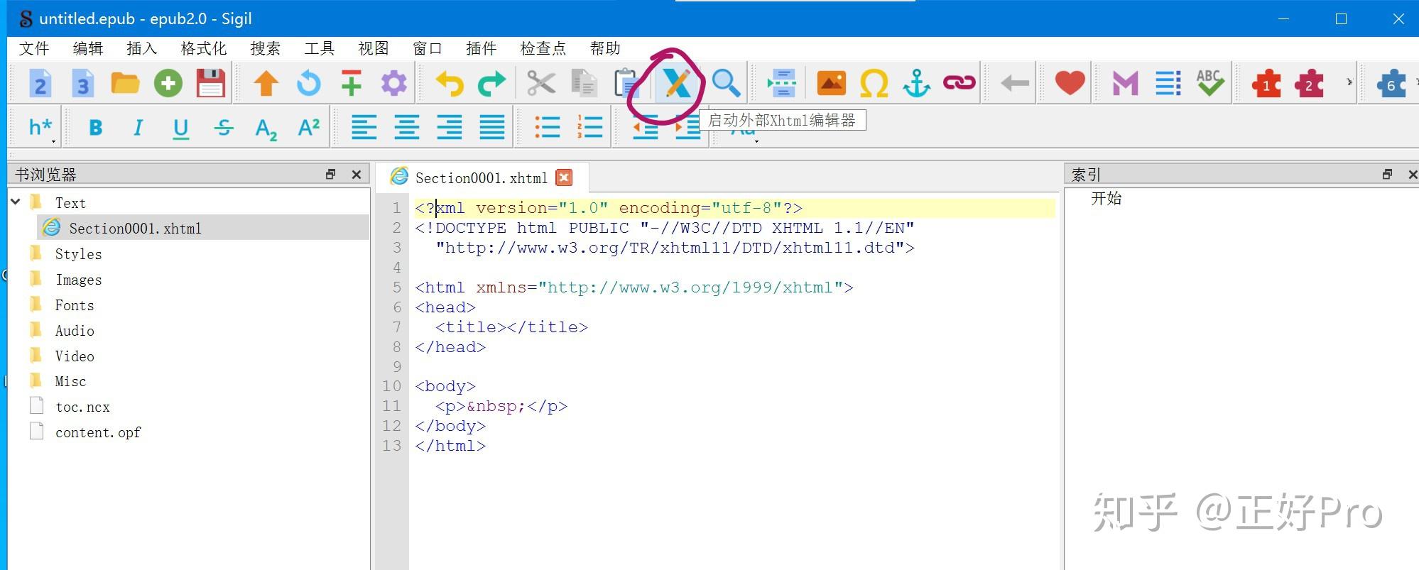The image size is (1419, 570).
Task: Toggle bold formatting
Action: 96,128
